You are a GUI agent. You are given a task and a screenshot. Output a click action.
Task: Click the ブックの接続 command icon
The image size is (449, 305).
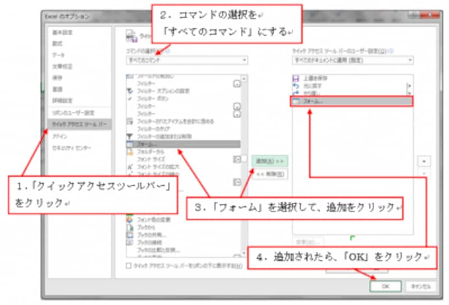[130, 243]
